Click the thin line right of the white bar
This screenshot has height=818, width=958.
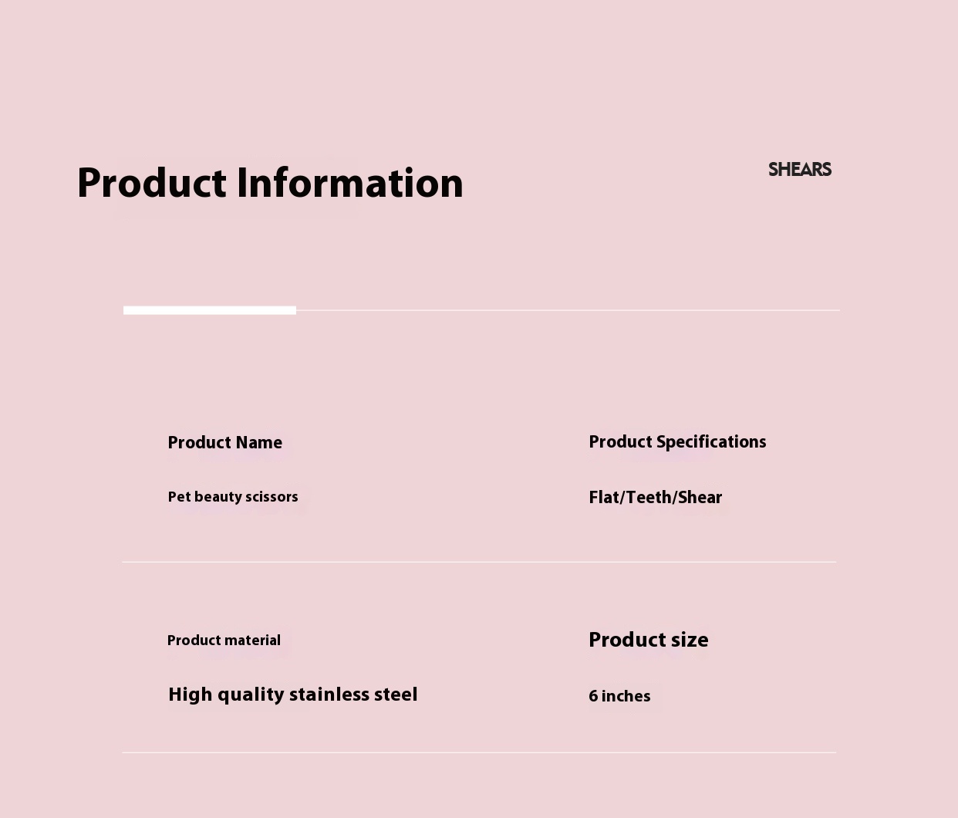coord(568,310)
